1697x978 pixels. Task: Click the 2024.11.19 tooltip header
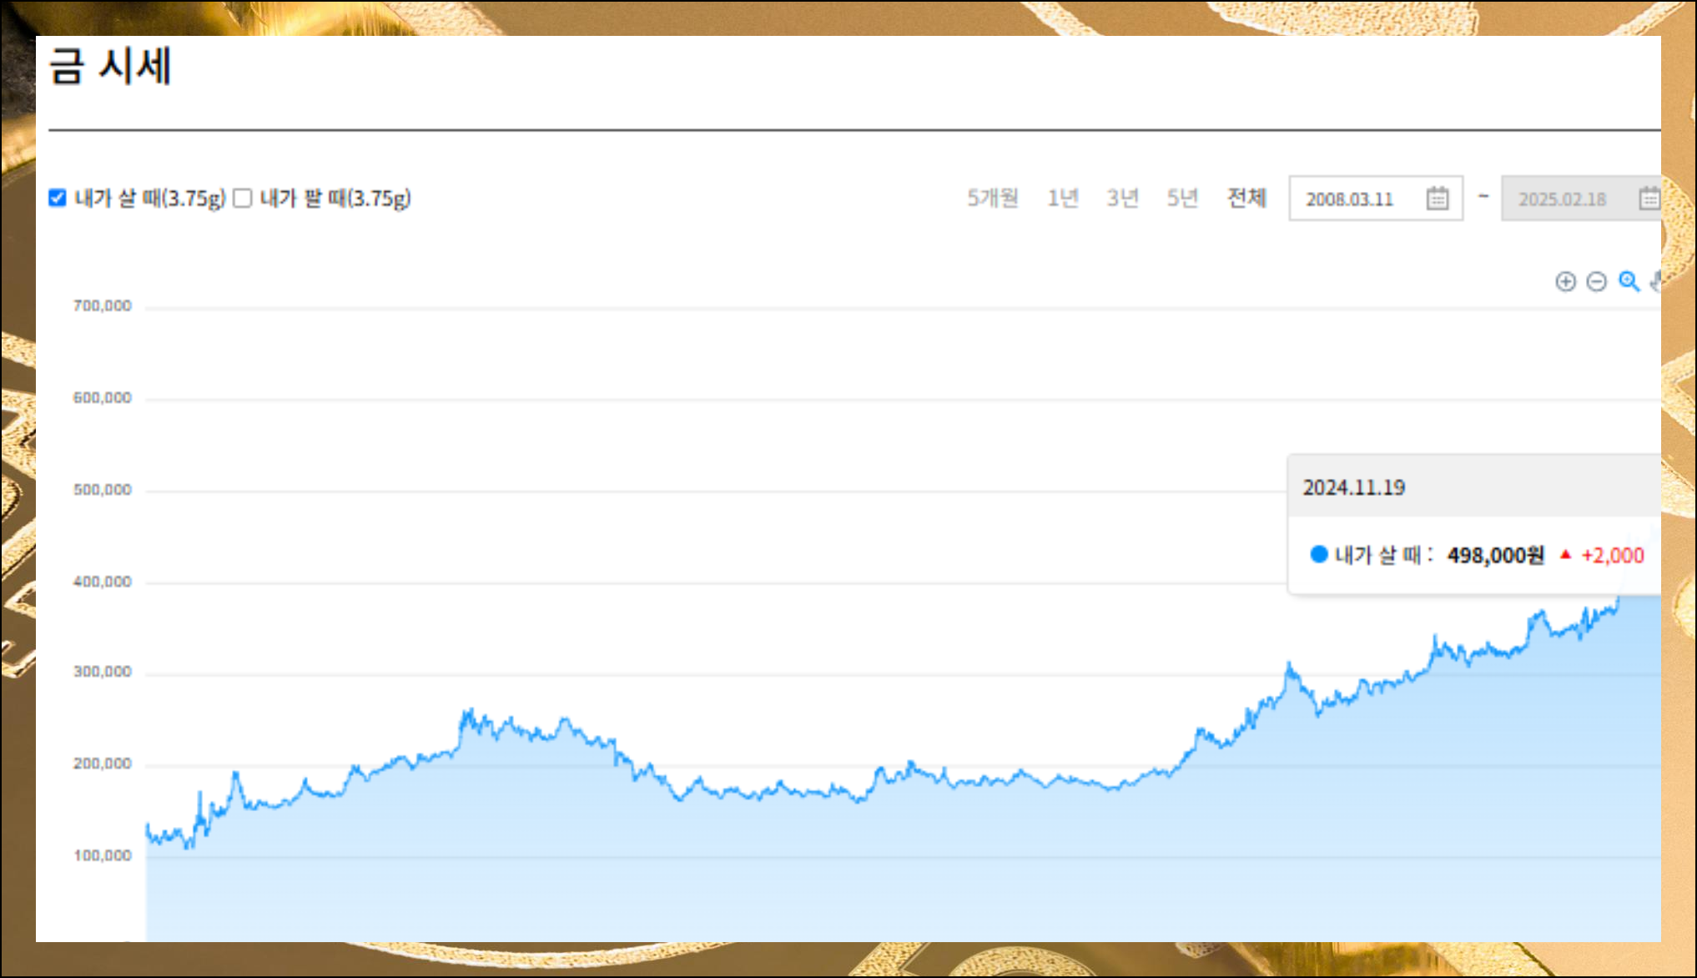click(1354, 487)
